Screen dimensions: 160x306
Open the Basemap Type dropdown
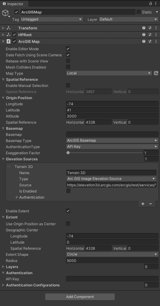pyautogui.click(x=112, y=140)
